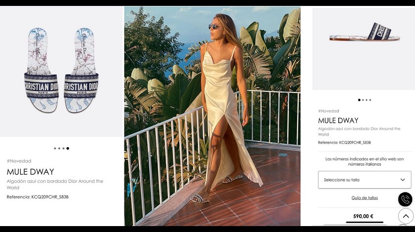Click the 590,00 € price label
This screenshot has width=415, height=232.
click(363, 216)
